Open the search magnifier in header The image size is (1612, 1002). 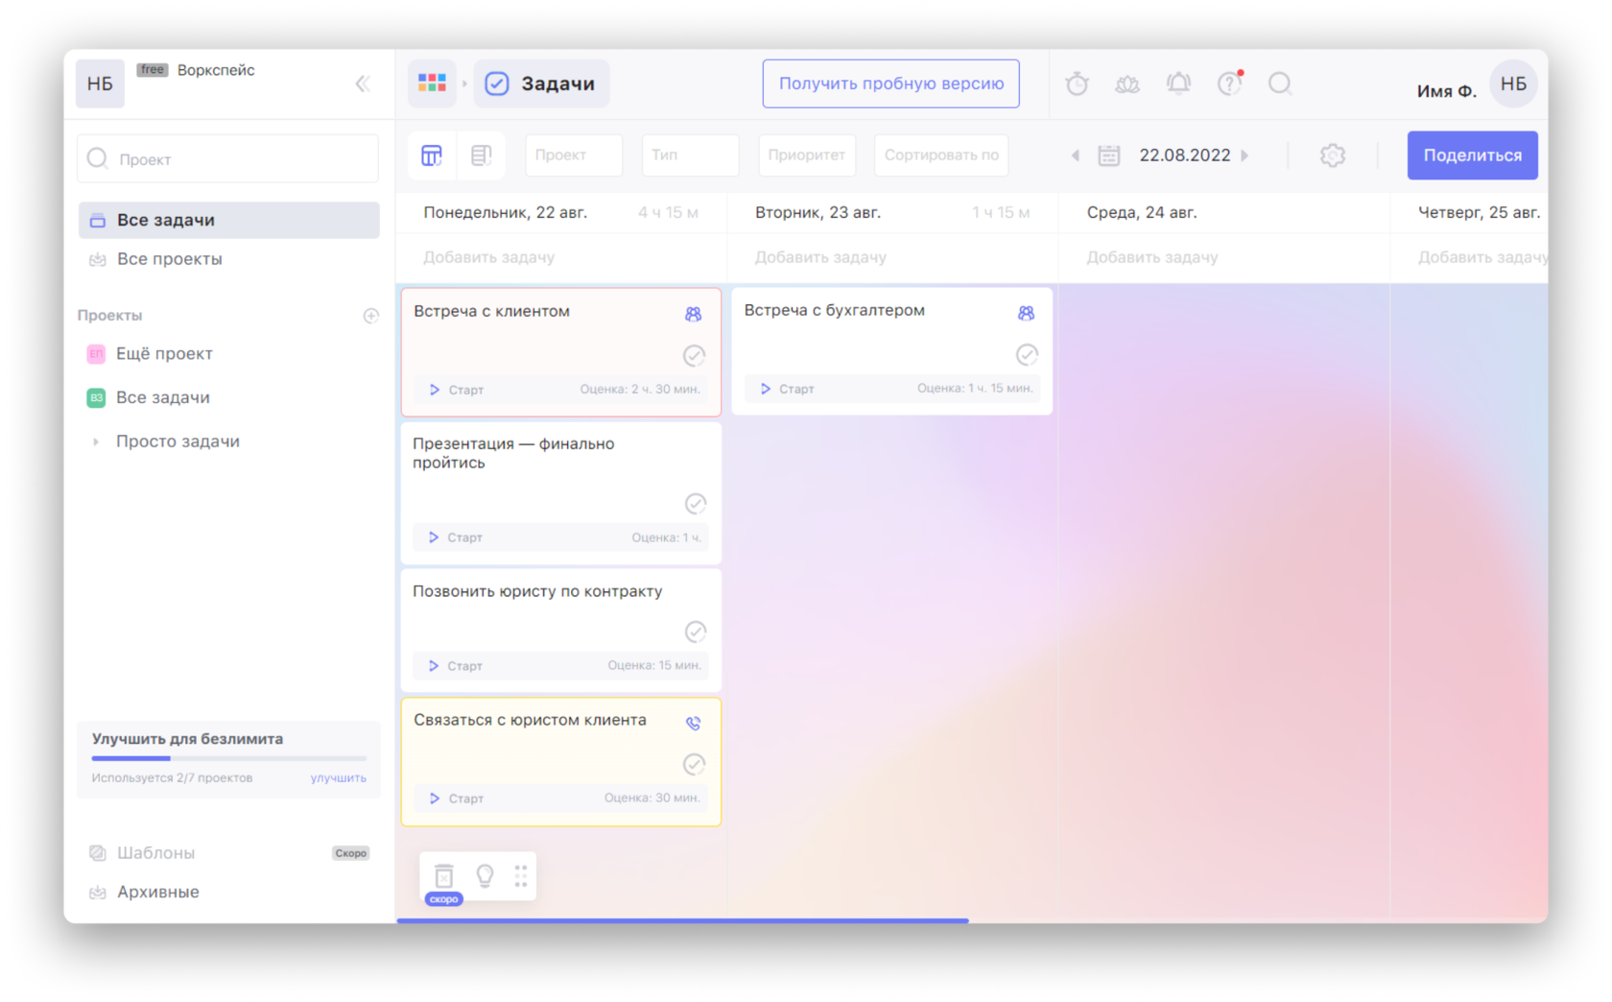coord(1280,83)
